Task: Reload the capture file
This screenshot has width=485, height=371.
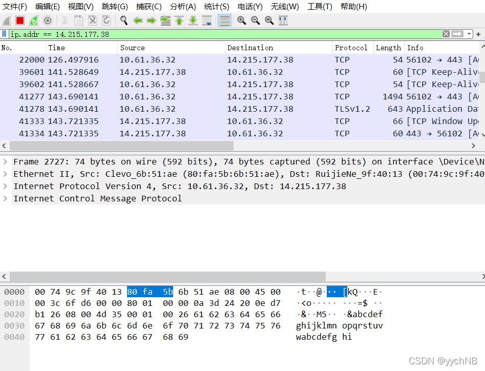Action: pos(106,20)
